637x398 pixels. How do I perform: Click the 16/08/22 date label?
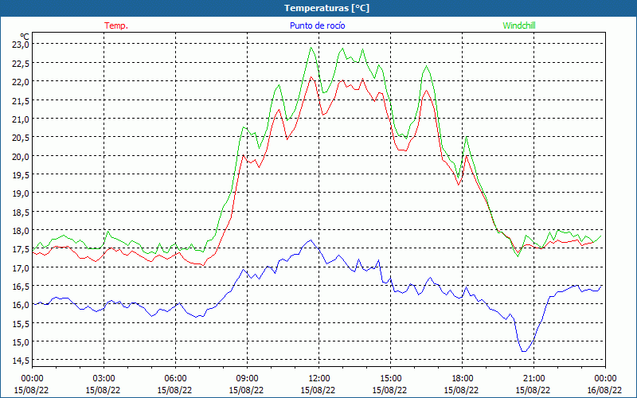point(605,390)
